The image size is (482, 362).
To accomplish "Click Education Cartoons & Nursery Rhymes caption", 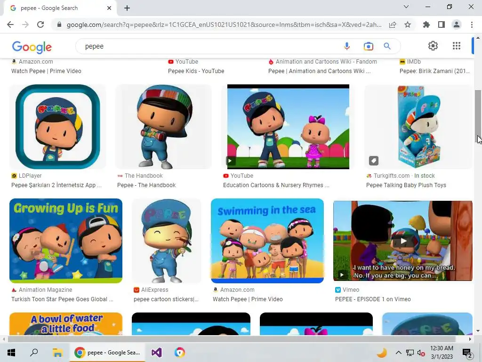I will 276,185.
